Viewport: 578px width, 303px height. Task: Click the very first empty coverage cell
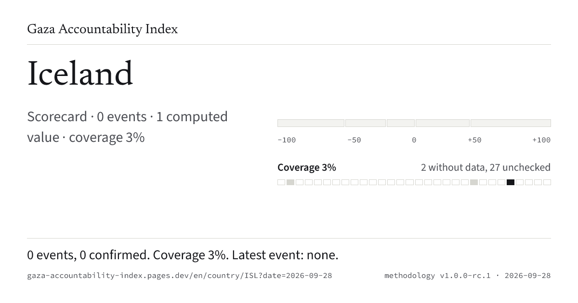tap(281, 182)
